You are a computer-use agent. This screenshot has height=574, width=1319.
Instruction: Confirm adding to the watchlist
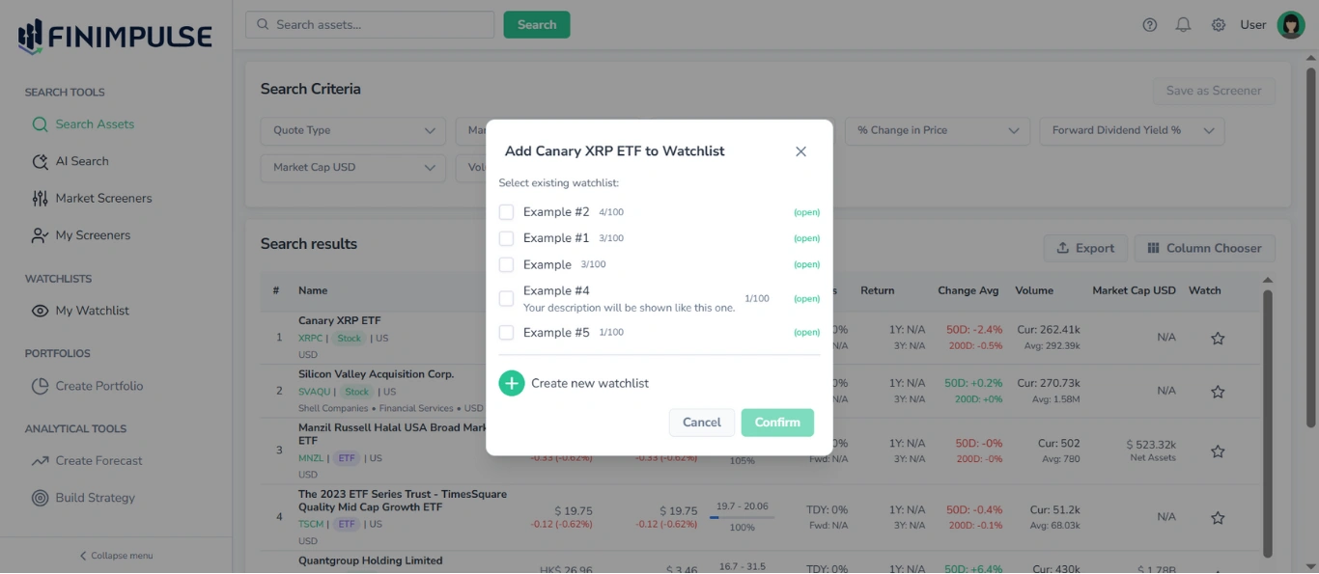pyautogui.click(x=777, y=423)
